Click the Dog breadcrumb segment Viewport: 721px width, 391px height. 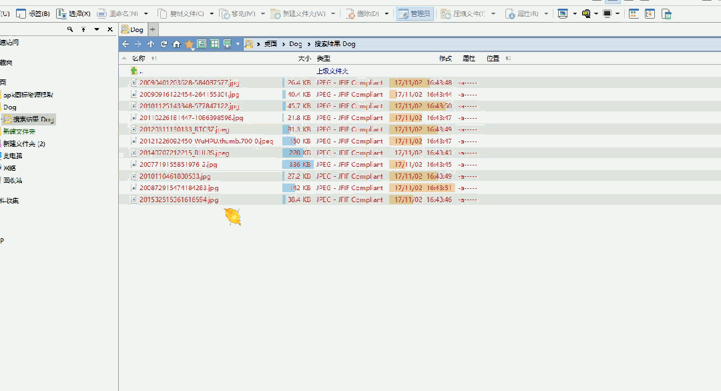pos(295,44)
